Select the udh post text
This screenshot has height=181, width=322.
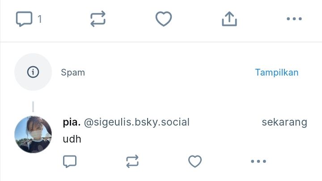point(72,139)
